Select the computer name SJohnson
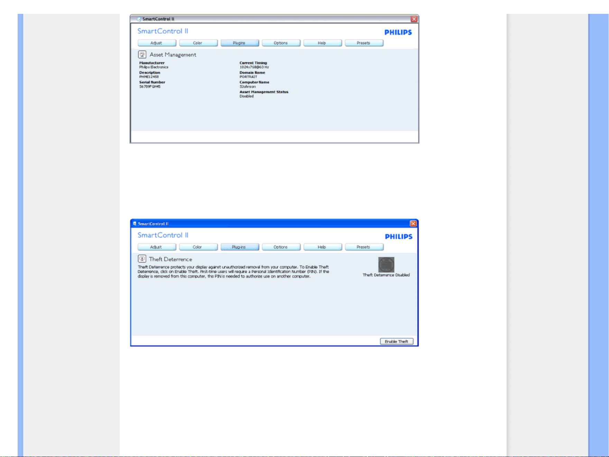Image resolution: width=609 pixels, height=457 pixels. [248, 86]
